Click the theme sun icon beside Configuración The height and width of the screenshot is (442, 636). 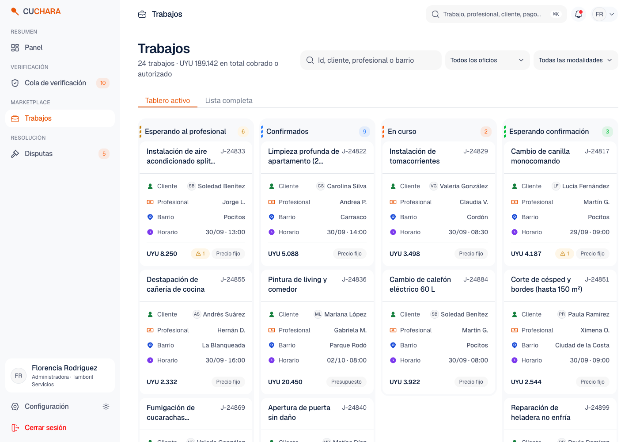coord(106,407)
